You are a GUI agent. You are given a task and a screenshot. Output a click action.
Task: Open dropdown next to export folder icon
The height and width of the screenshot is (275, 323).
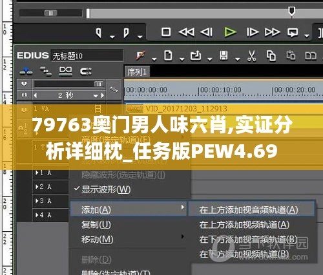click(210, 59)
